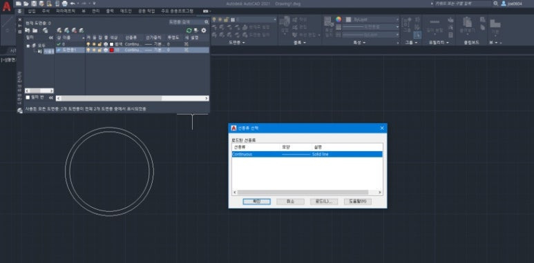The height and width of the screenshot is (263, 534).
Task: Open the Annotate ribbon tab
Action: click(46, 11)
